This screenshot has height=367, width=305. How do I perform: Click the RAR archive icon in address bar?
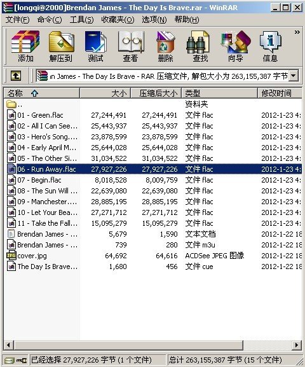coord(43,76)
